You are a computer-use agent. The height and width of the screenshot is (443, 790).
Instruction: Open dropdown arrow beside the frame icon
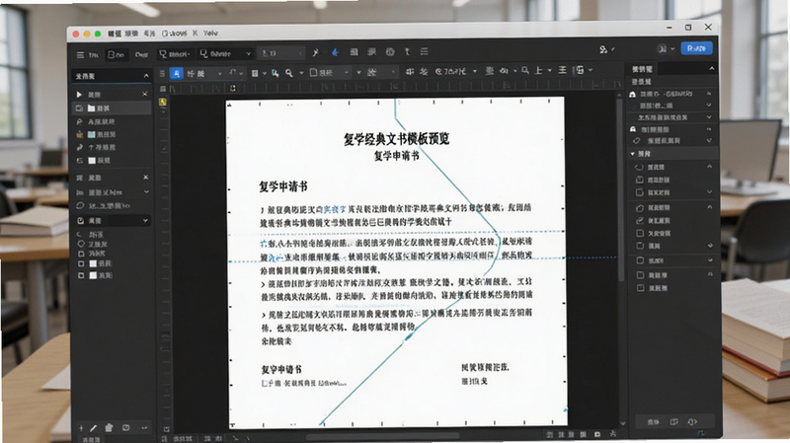[x=591, y=70]
